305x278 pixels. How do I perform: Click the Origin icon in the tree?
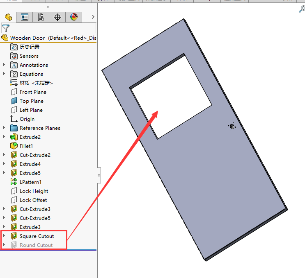point(14,119)
